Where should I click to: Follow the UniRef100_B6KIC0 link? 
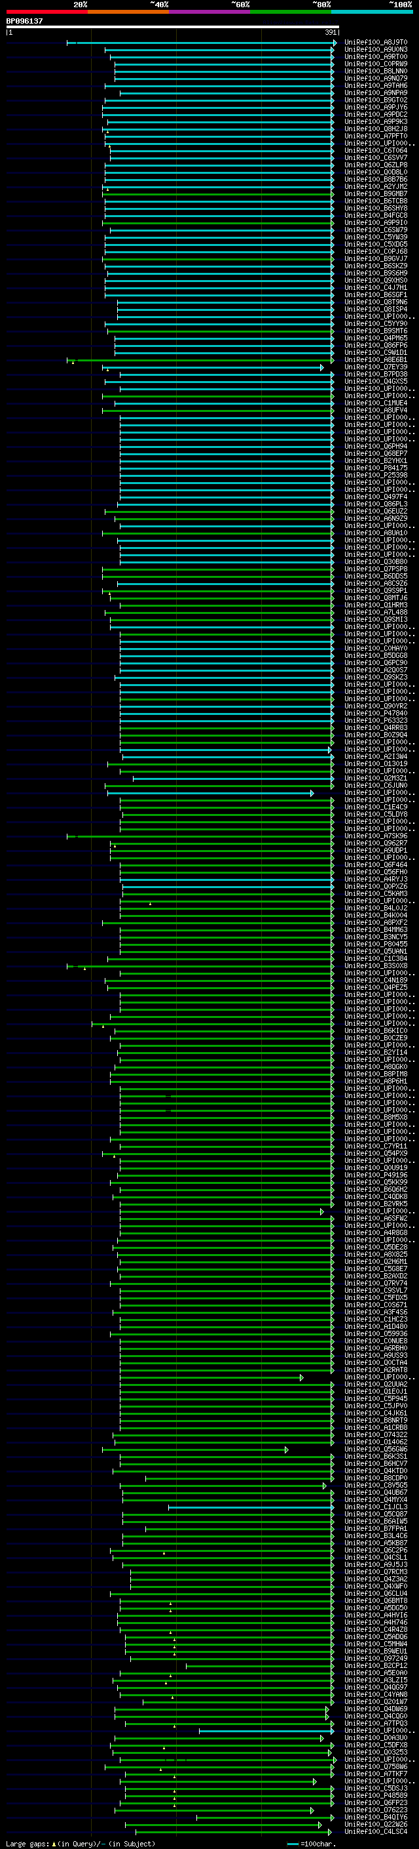[375, 1032]
